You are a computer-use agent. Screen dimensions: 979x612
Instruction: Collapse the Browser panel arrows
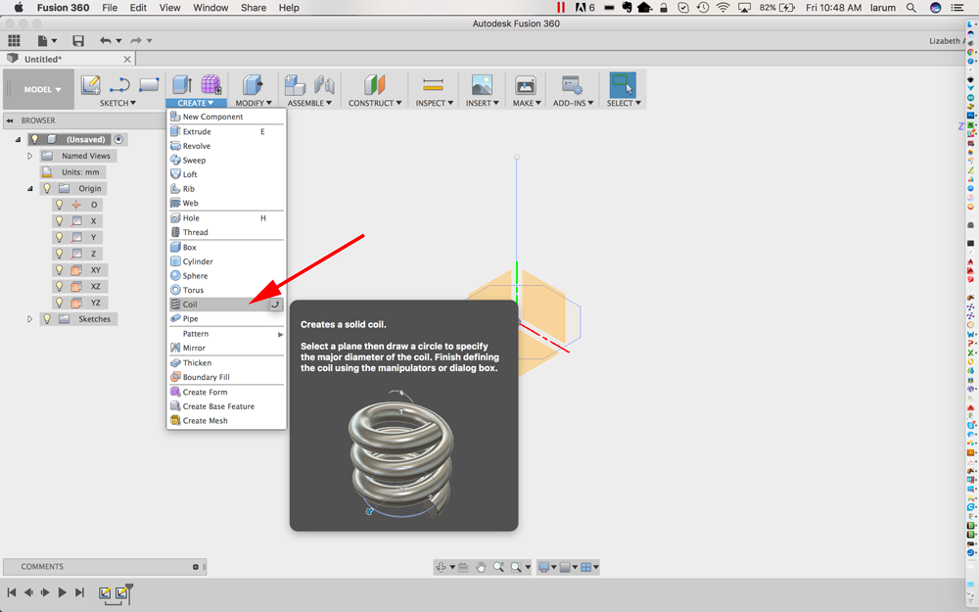10,120
